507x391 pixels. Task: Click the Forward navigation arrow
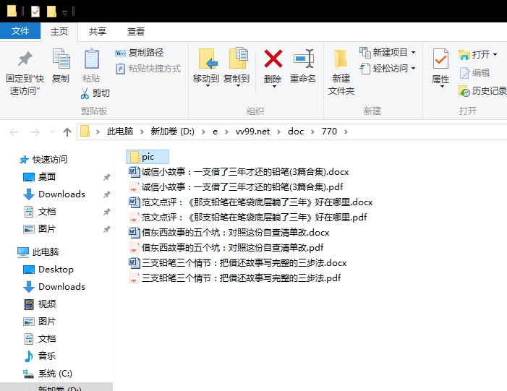pyautogui.click(x=35, y=132)
